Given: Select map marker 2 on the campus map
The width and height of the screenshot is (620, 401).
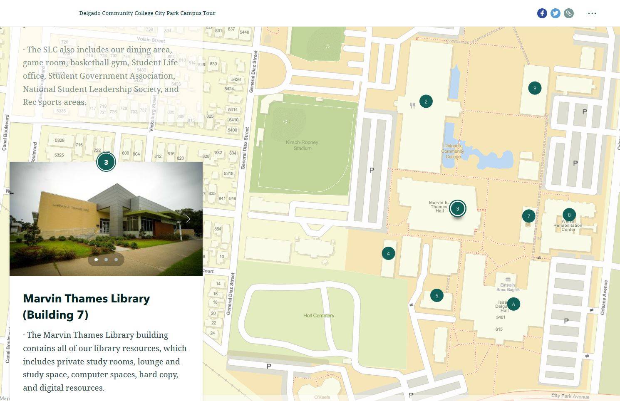Looking at the screenshot, I should click(426, 101).
